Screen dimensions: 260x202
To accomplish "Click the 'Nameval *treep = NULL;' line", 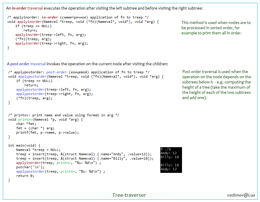I will [38, 150].
